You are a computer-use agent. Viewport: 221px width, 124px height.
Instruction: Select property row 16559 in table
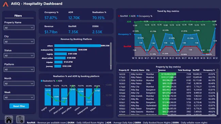(x=167, y=74)
